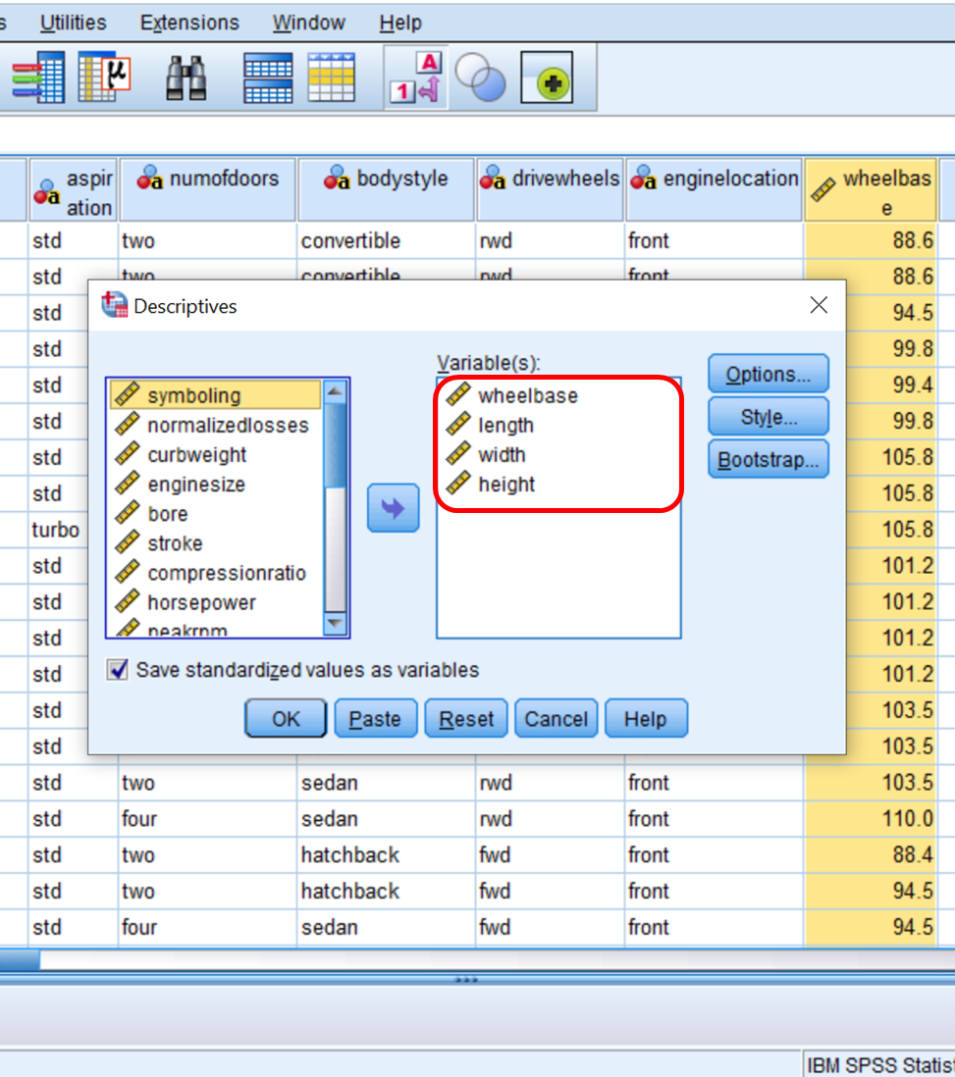Click the data grid horizontal scrollbar thumb
This screenshot has height=1077, width=955.
click(x=20, y=959)
